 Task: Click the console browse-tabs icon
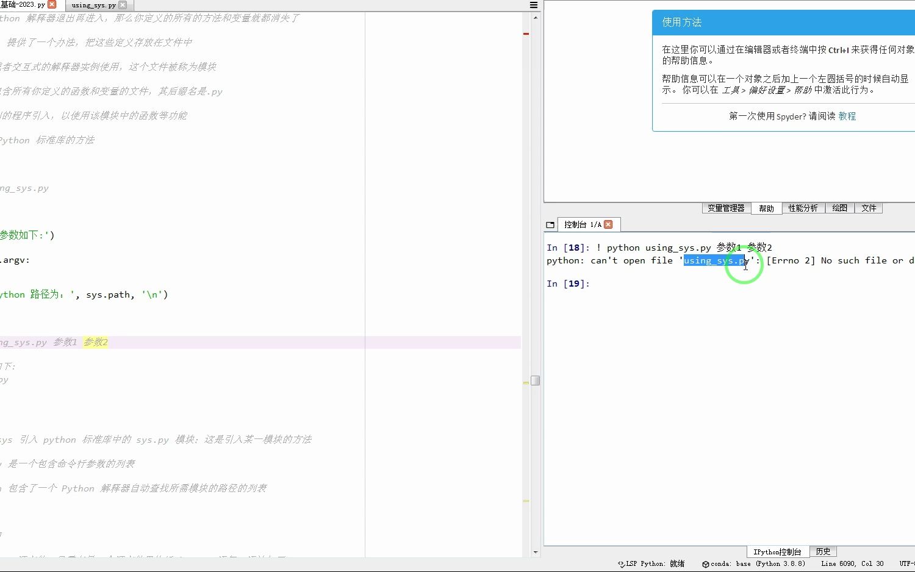coord(550,225)
